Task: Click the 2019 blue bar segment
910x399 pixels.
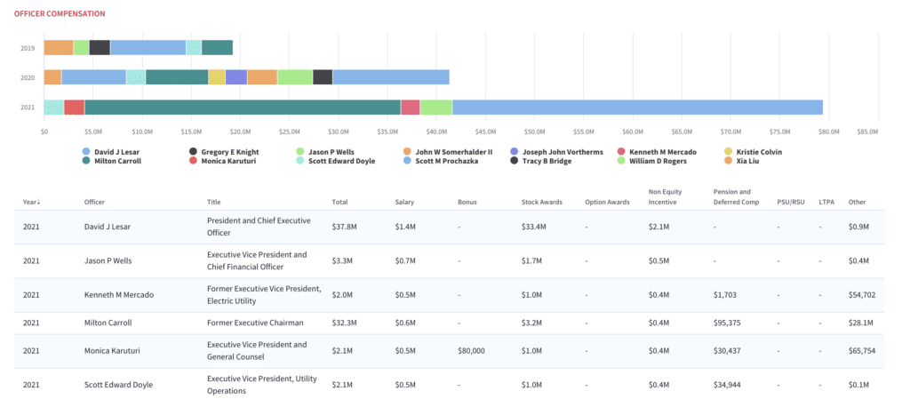Action: 148,48
